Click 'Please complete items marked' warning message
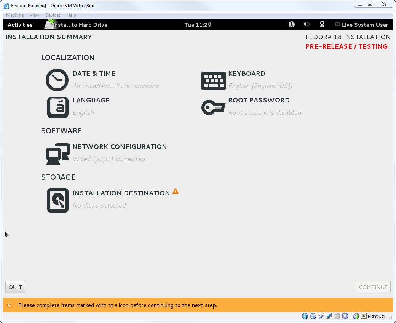Viewport: 396px width, 323px height. click(x=118, y=305)
